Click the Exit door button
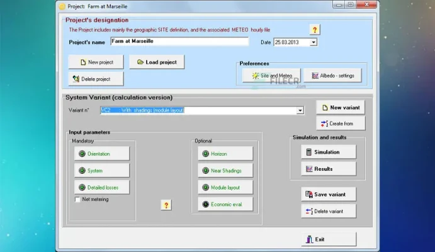435x252 pixels. [329, 239]
